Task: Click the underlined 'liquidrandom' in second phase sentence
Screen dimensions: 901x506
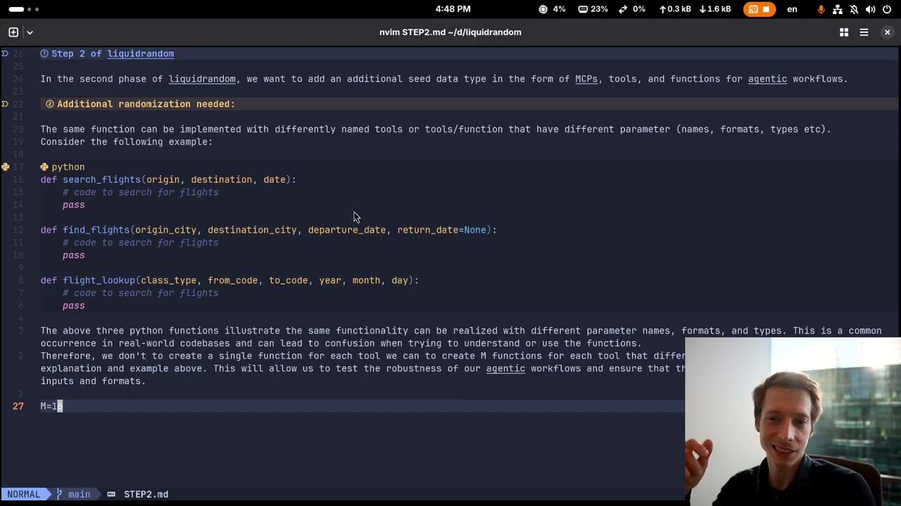Action: (202, 79)
